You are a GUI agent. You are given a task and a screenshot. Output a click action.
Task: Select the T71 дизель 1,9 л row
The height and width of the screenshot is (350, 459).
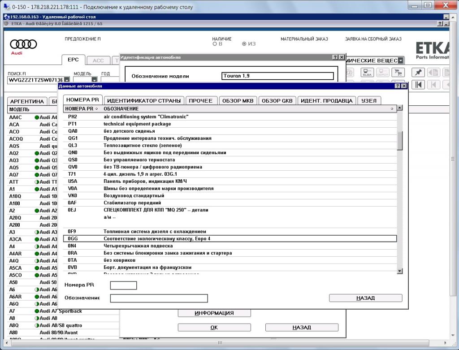pos(230,174)
